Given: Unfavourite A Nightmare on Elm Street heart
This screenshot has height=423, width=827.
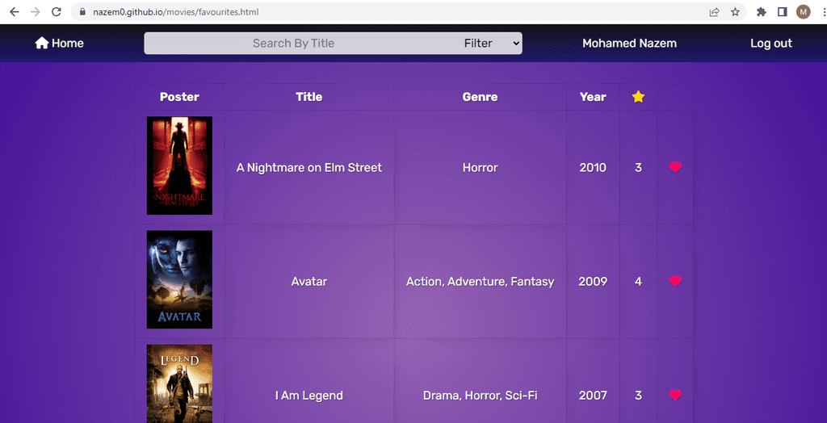Looking at the screenshot, I should [675, 168].
